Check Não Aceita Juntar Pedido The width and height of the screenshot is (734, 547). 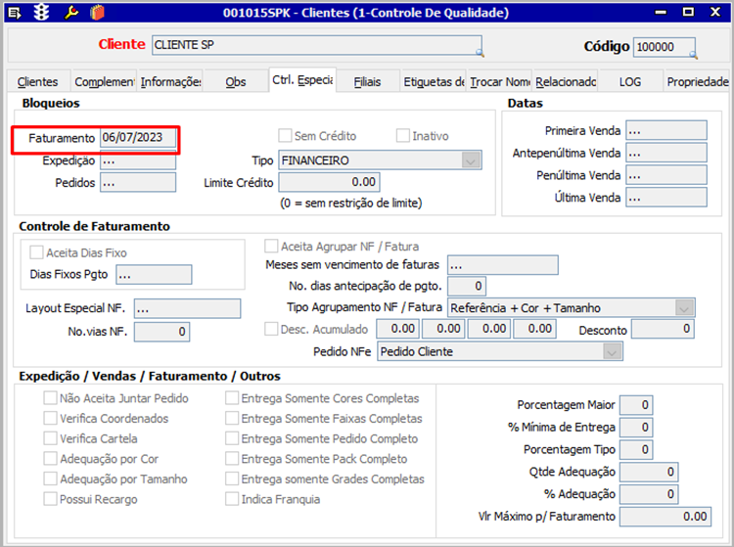pyautogui.click(x=50, y=398)
